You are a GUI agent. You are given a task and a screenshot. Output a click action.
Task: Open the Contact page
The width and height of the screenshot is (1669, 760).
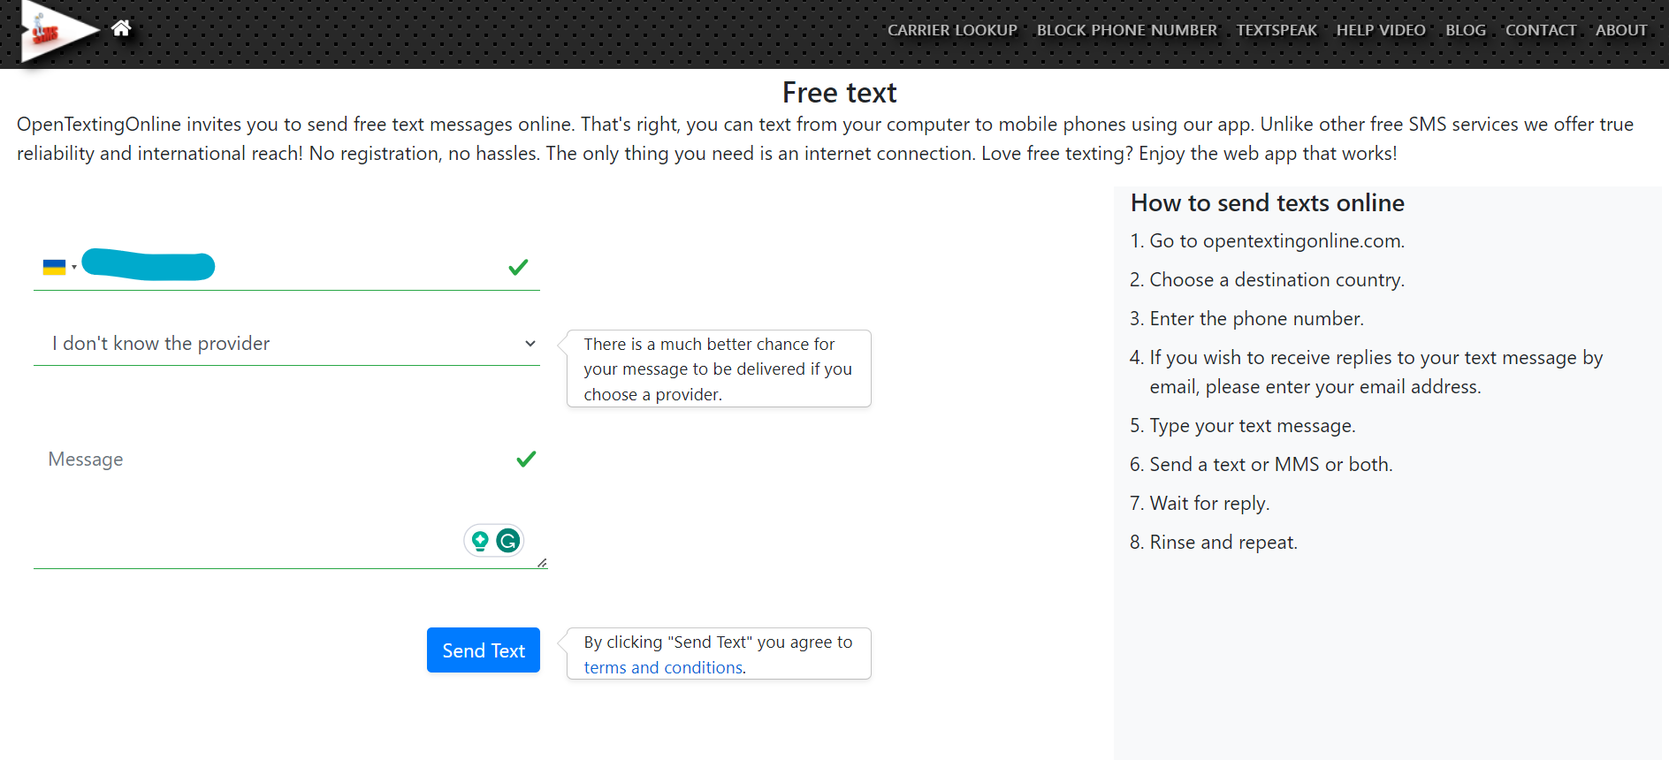(1541, 30)
